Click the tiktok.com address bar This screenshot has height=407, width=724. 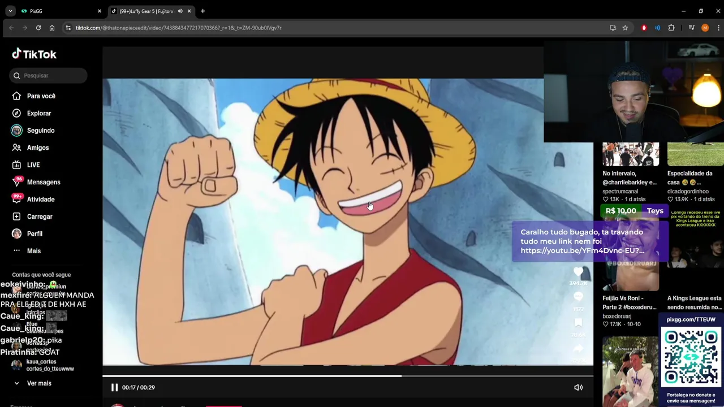(x=334, y=28)
